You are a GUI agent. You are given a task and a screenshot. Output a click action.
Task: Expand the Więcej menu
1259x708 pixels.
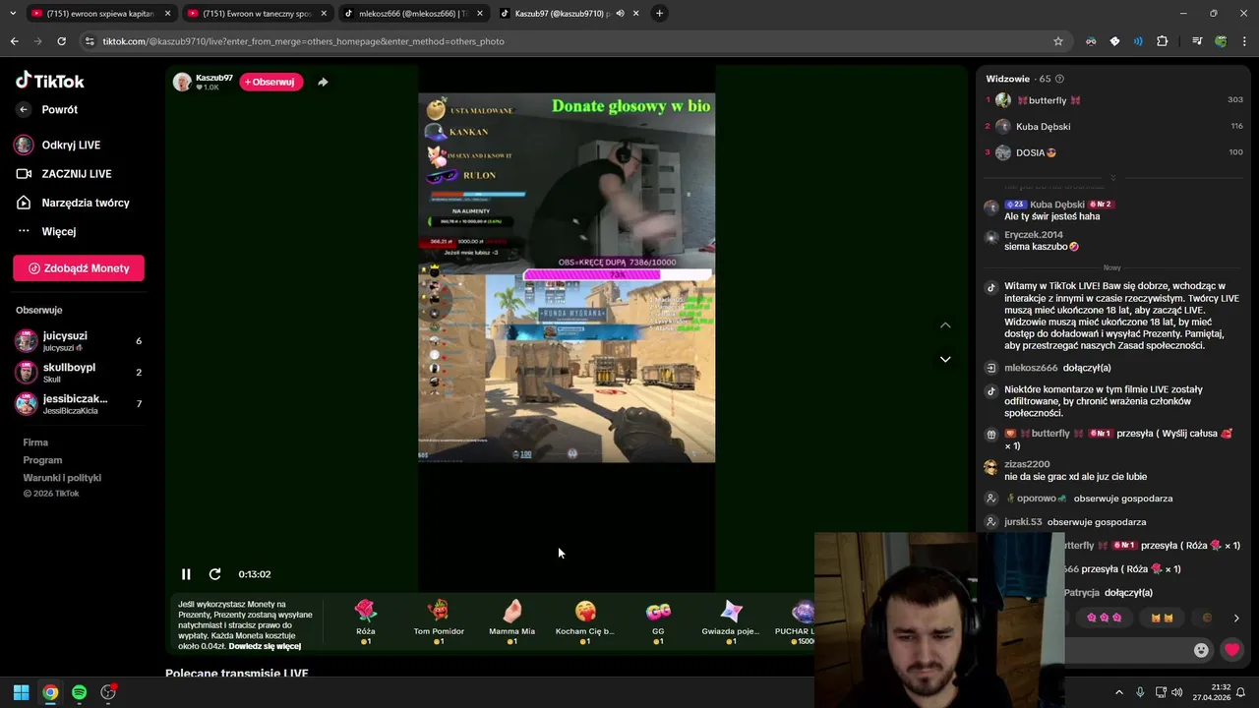pos(58,231)
